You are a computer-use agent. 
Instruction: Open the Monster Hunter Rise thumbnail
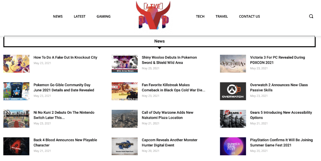124,146
